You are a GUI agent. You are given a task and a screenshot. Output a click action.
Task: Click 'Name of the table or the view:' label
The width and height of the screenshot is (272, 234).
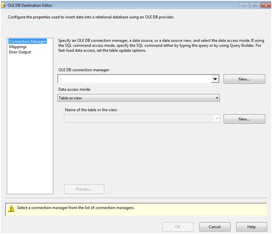[x=91, y=110]
